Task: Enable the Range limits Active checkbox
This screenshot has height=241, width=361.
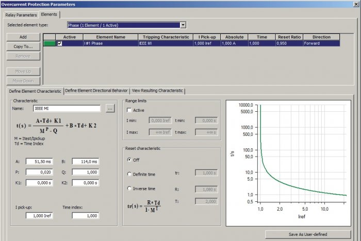Action: coord(129,110)
